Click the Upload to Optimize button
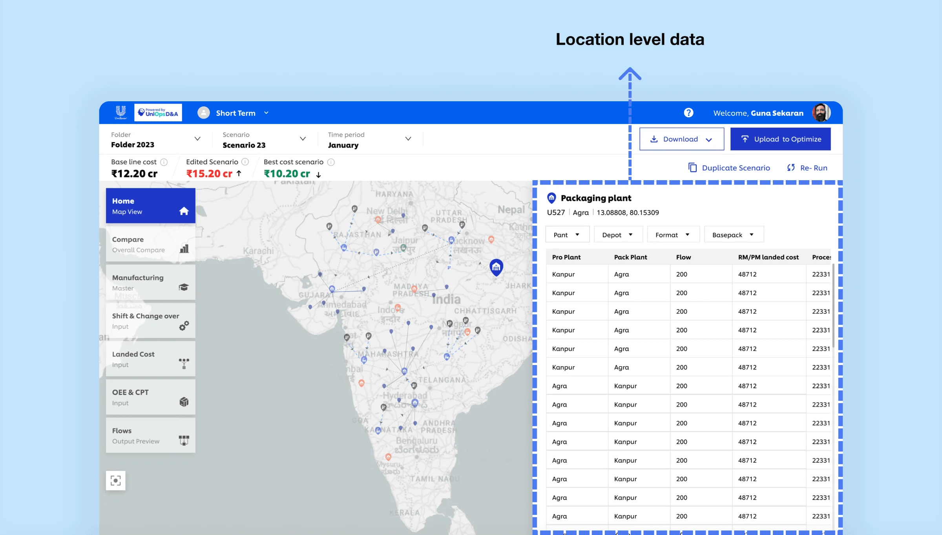Image resolution: width=942 pixels, height=535 pixels. (x=780, y=139)
